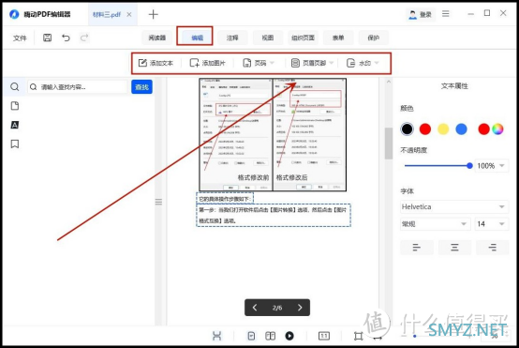The width and height of the screenshot is (519, 348).
Task: Open the page thumbnails sidebar icon
Action: click(15, 106)
